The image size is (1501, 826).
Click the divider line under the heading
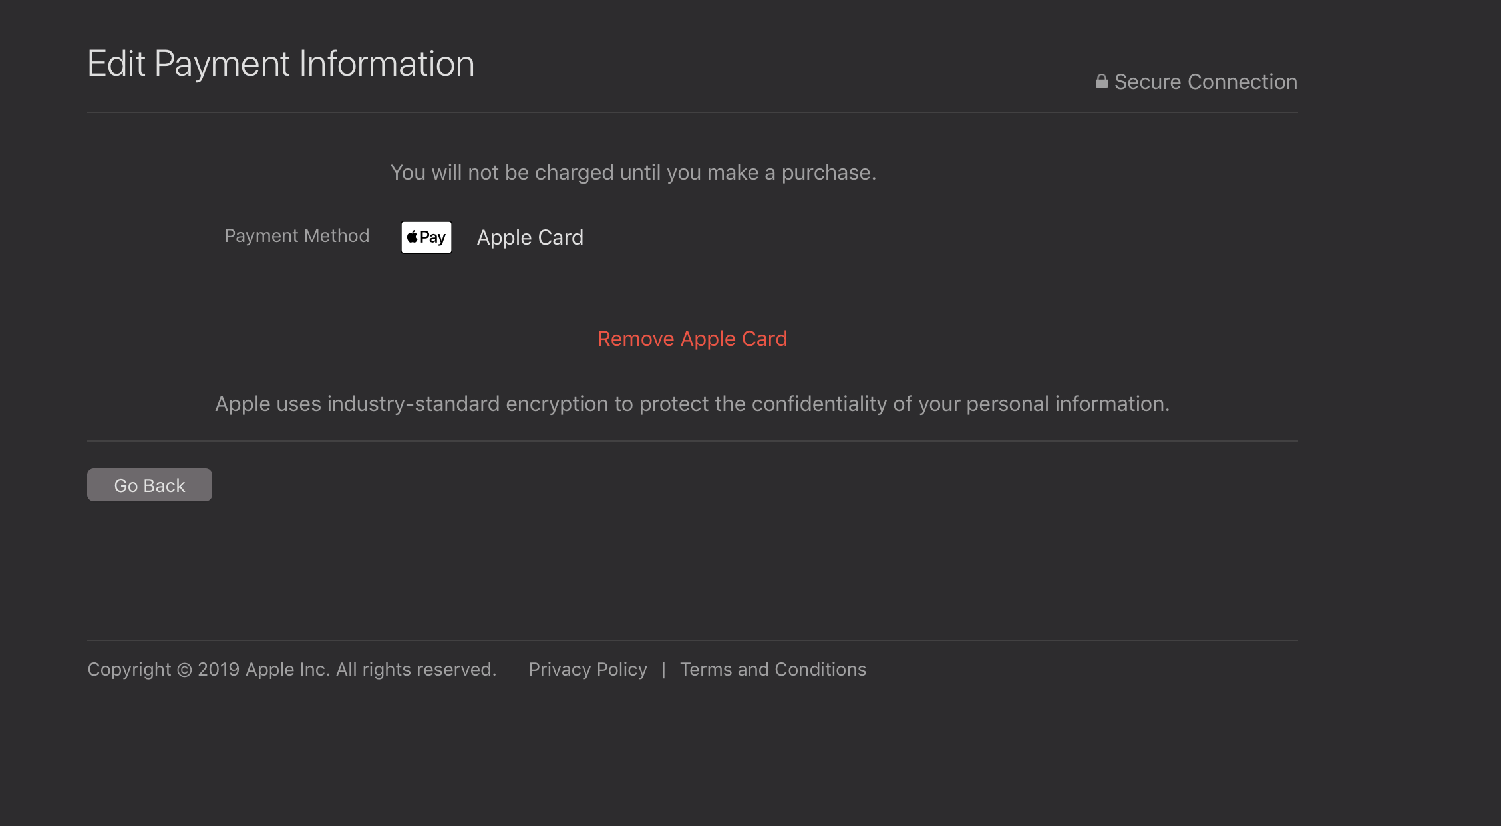pos(692,112)
